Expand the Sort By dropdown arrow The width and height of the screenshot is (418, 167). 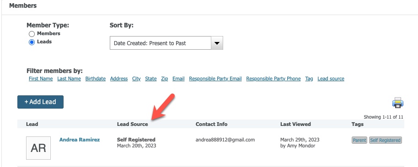pos(217,43)
